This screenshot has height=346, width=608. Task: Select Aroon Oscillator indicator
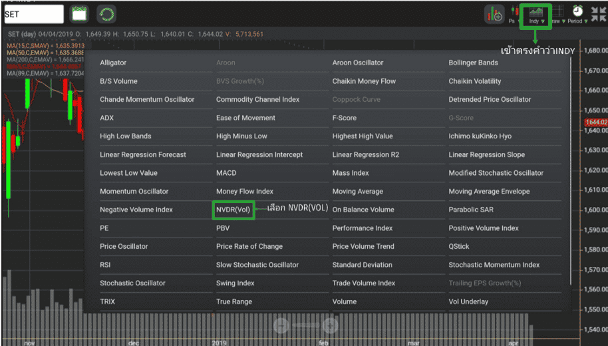[357, 63]
